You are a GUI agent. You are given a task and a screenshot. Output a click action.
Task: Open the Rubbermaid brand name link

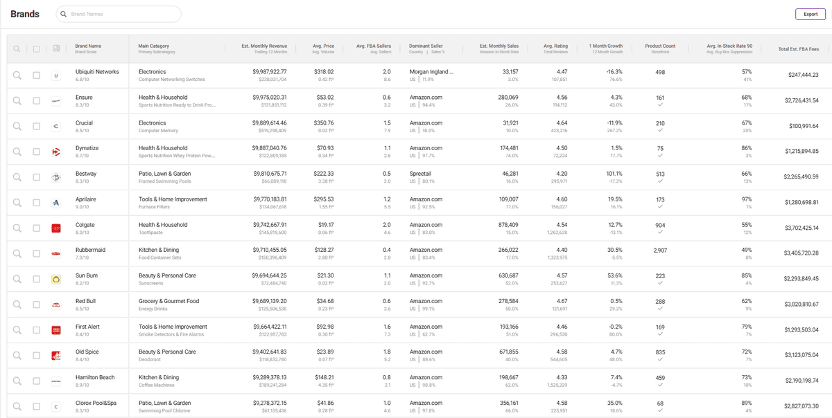pos(90,251)
